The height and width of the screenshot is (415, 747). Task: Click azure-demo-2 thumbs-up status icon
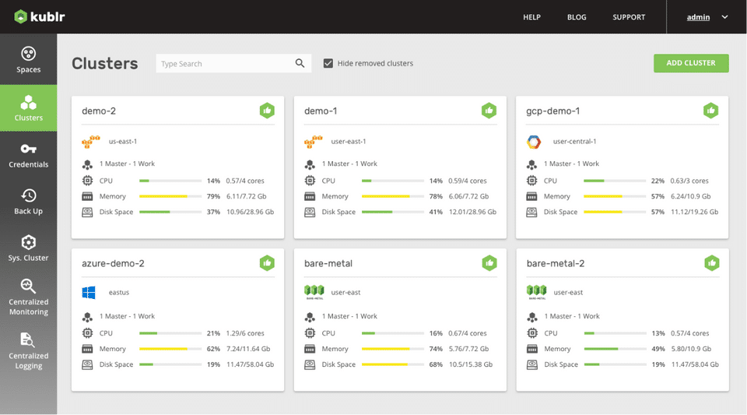click(267, 263)
